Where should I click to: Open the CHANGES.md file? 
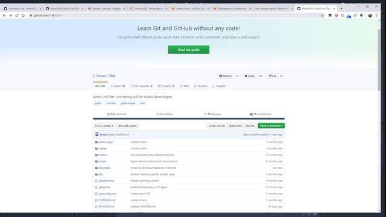coord(107,200)
